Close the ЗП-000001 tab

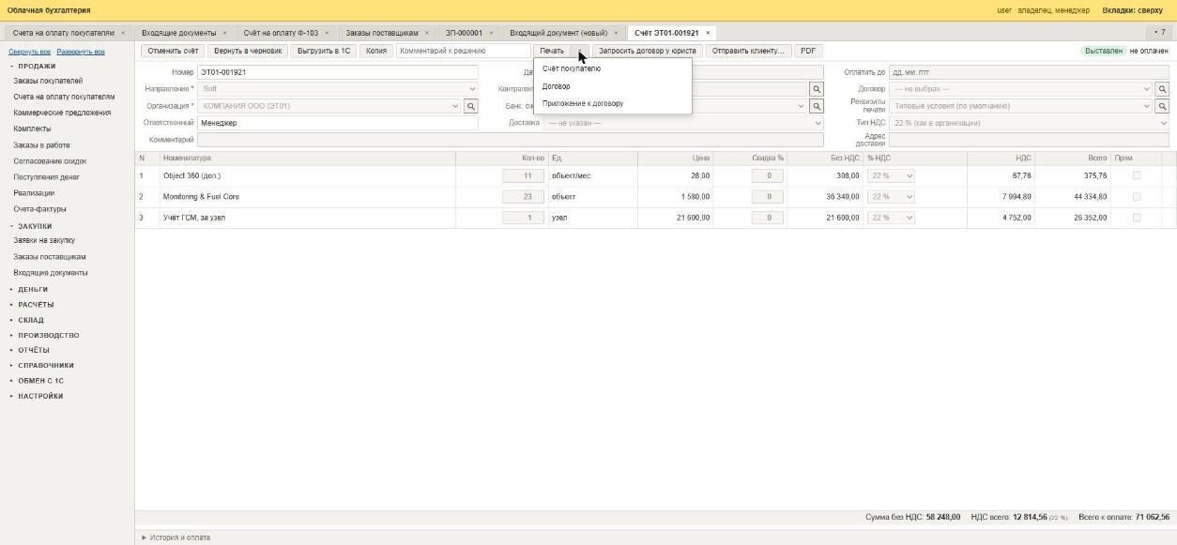491,33
